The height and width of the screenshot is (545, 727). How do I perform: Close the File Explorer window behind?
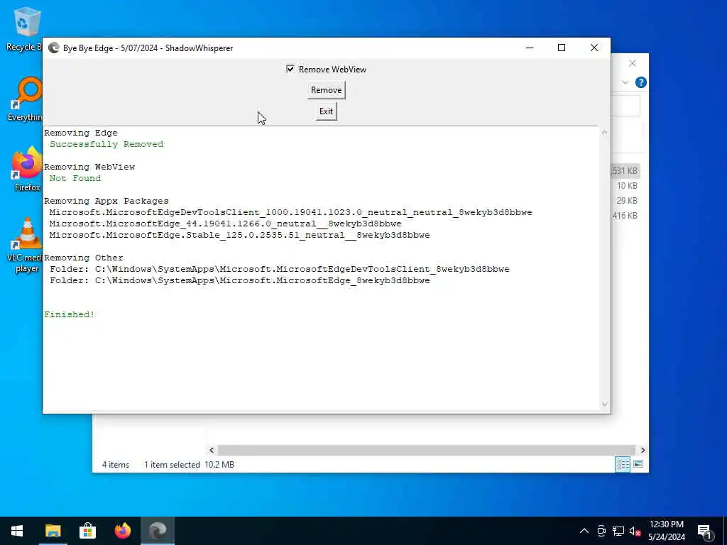tap(633, 63)
